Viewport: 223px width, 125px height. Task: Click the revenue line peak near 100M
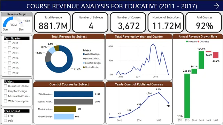[153, 44]
